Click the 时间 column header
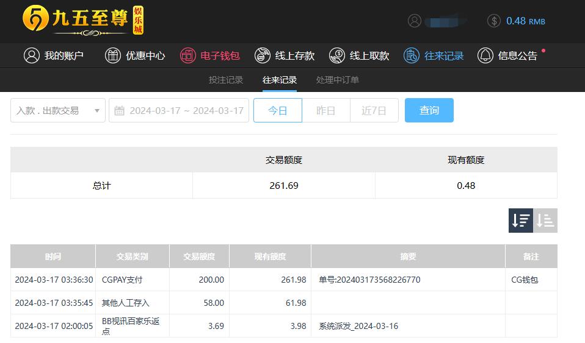The height and width of the screenshot is (343, 585). (53, 256)
